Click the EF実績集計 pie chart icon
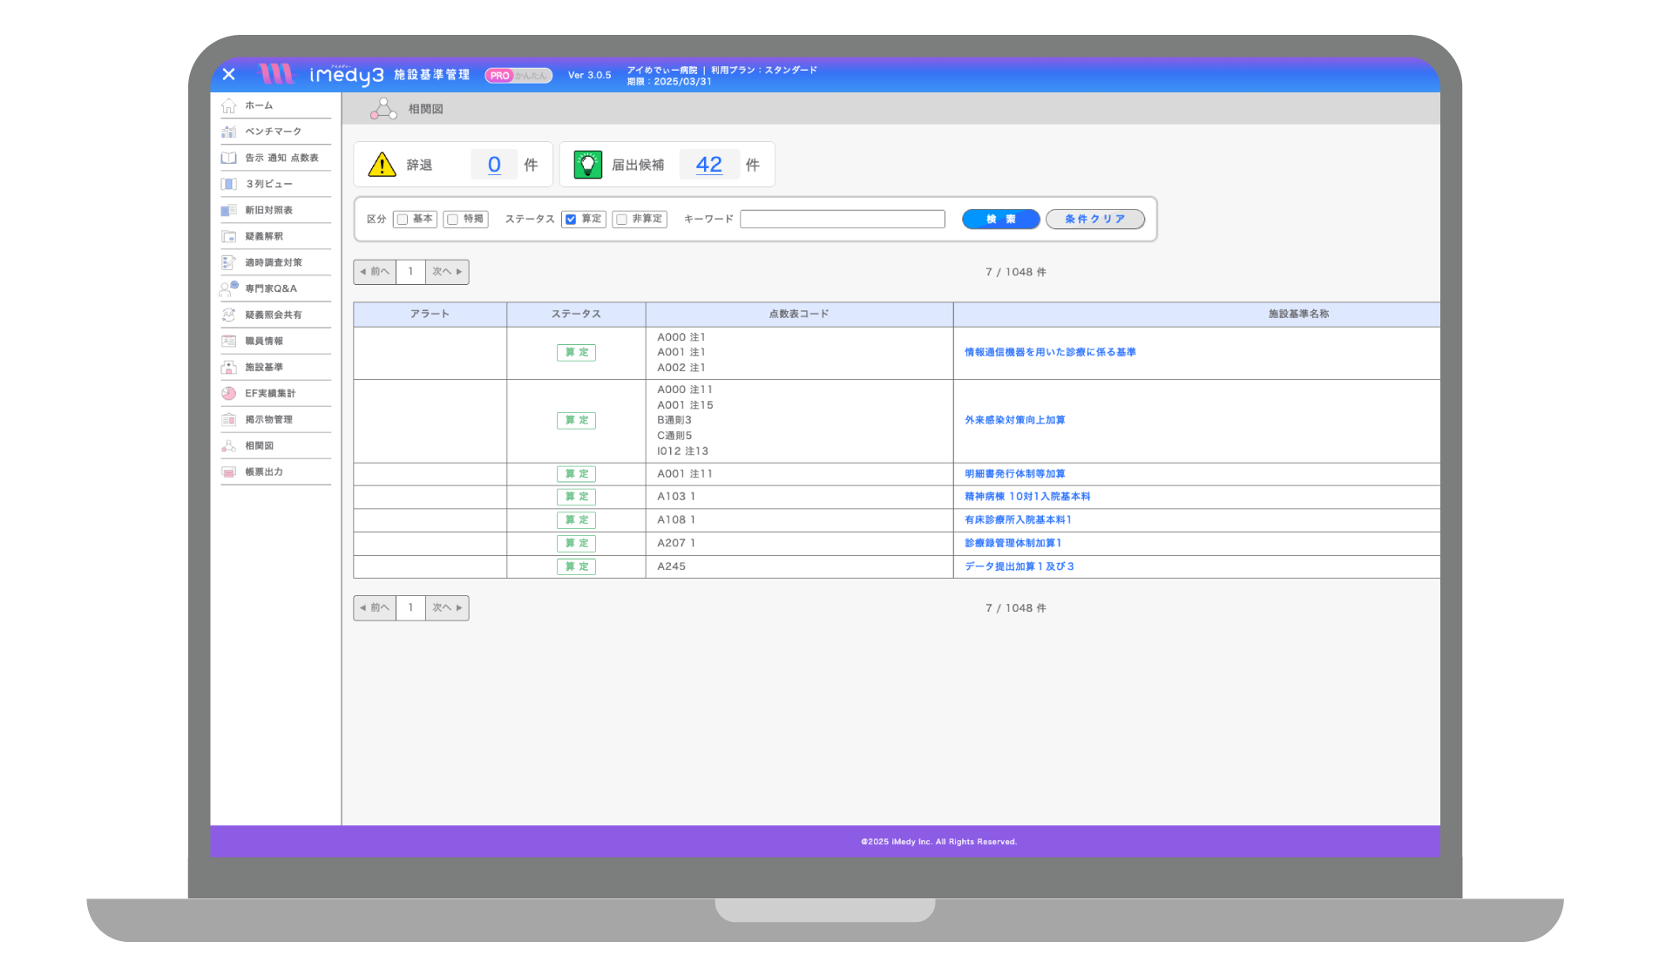This screenshot has height=969, width=1666. click(x=229, y=393)
